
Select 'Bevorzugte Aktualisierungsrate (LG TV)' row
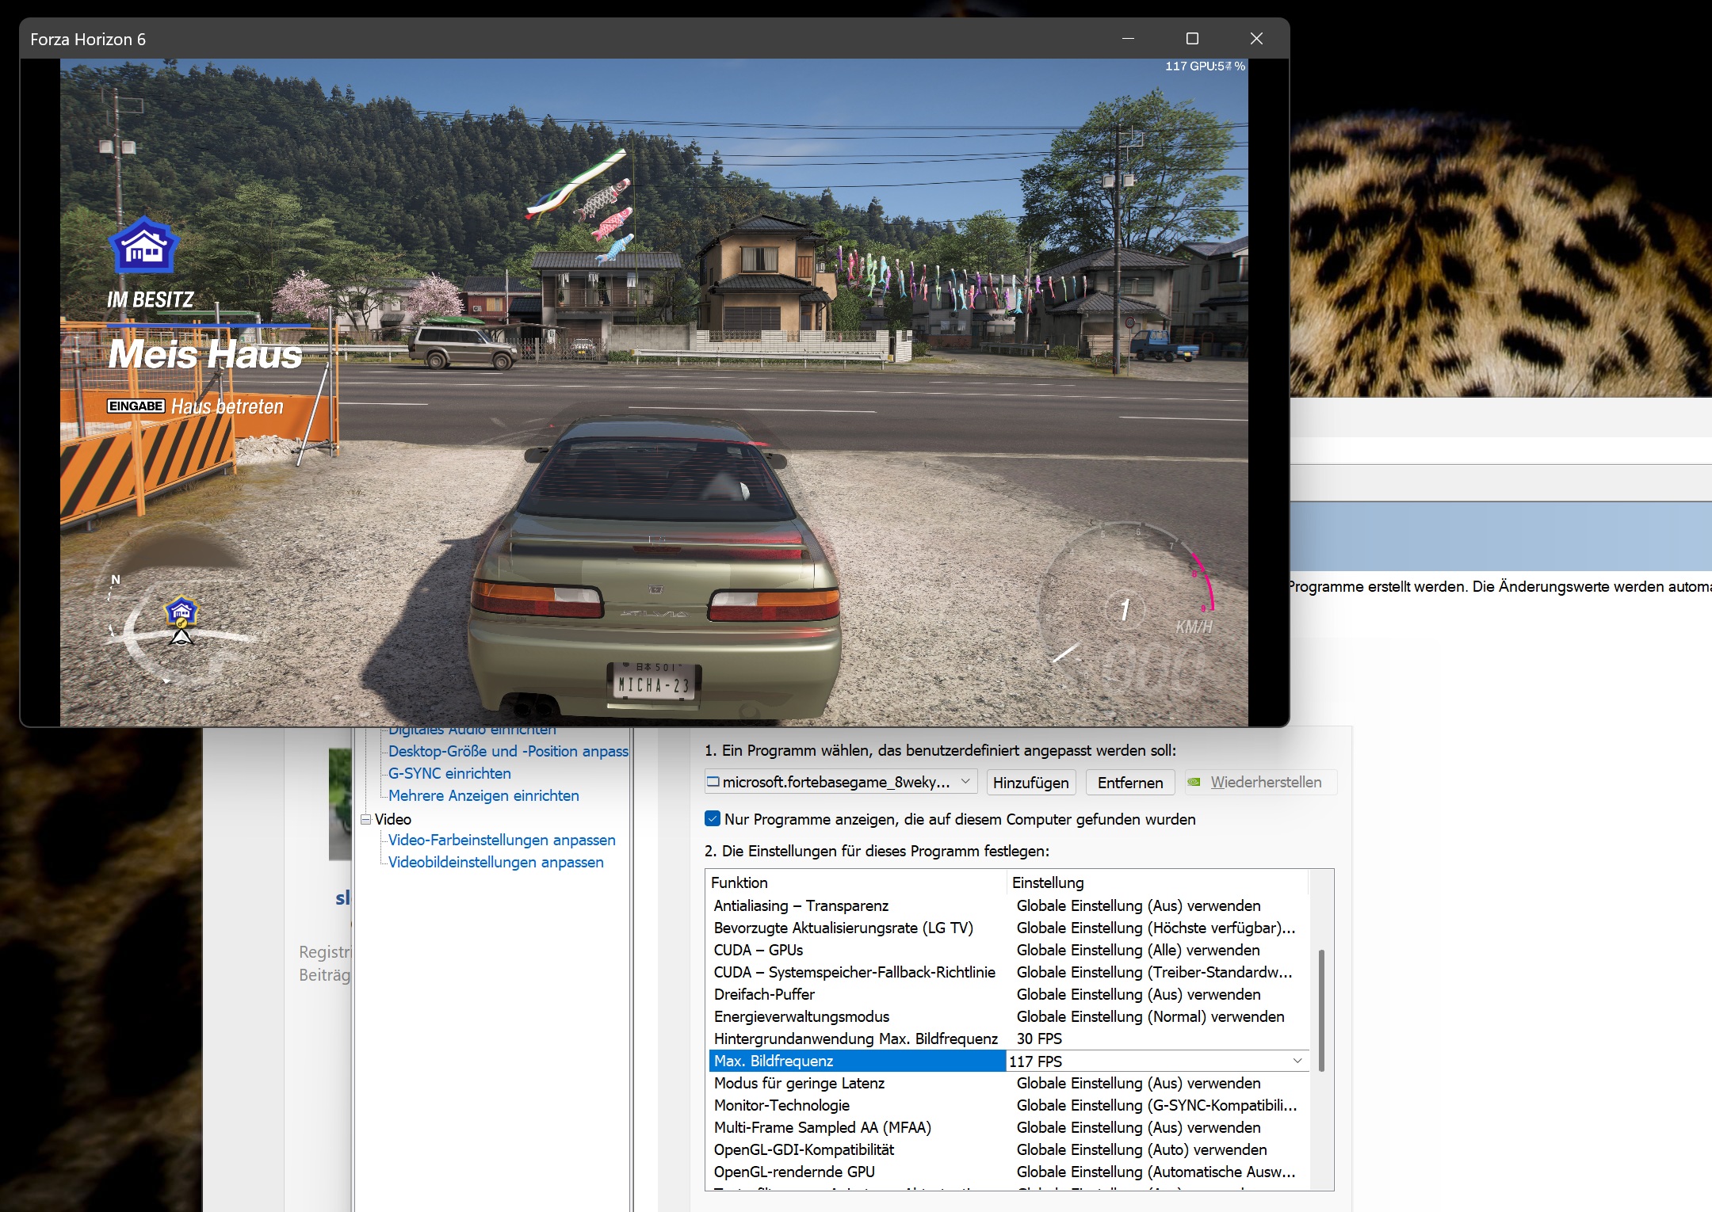coord(1008,928)
